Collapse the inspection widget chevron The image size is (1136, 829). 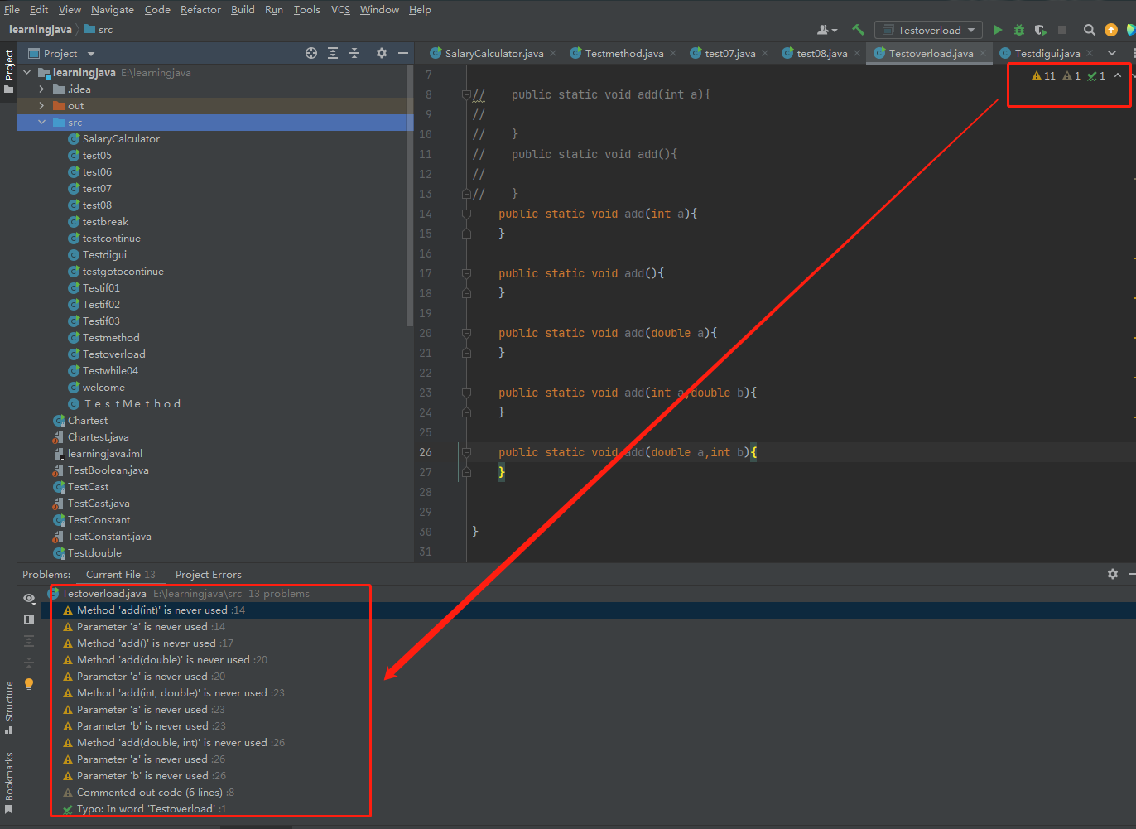click(x=1118, y=75)
